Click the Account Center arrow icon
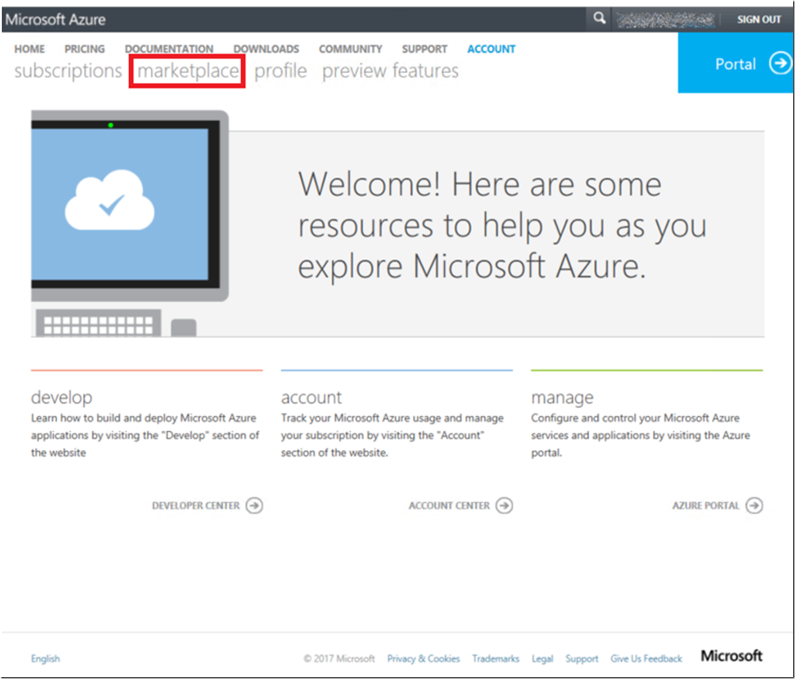Image resolution: width=795 pixels, height=679 pixels. click(504, 505)
